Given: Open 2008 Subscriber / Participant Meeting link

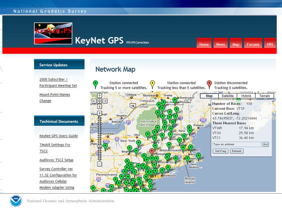Looking at the screenshot, I should pyautogui.click(x=58, y=82).
